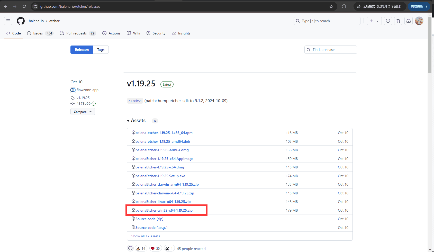Screen dimensions: 434x252
Task: Open the browser extensions puzzle icon
Action: tap(344, 6)
